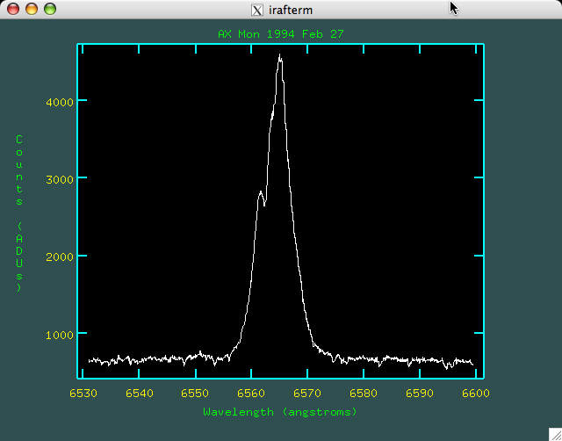Click the Wavelength (angstroms) axis label

(x=280, y=412)
